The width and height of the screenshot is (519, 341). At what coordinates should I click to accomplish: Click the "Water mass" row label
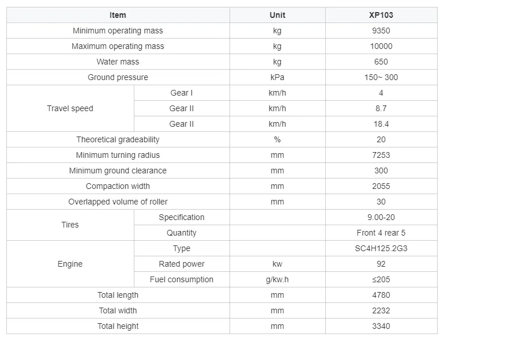[x=118, y=62]
